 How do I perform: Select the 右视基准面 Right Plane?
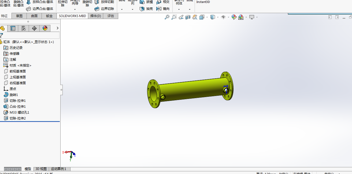coord(15,83)
